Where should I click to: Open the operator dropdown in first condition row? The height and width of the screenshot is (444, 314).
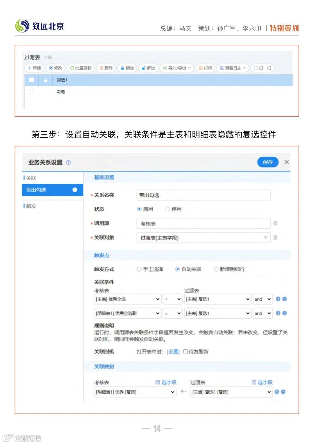[173, 299]
